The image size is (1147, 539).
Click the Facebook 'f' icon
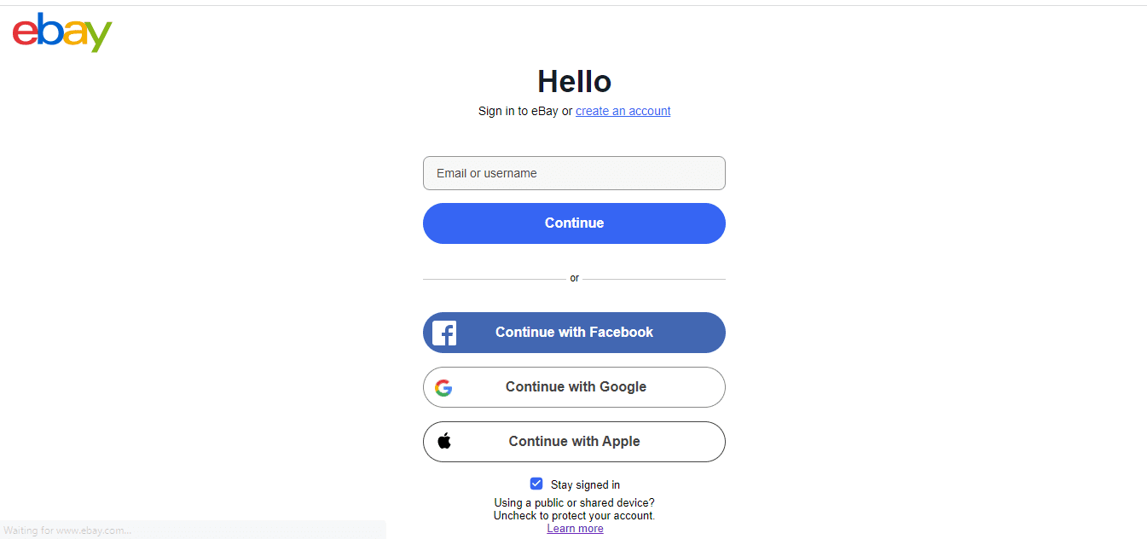click(444, 333)
